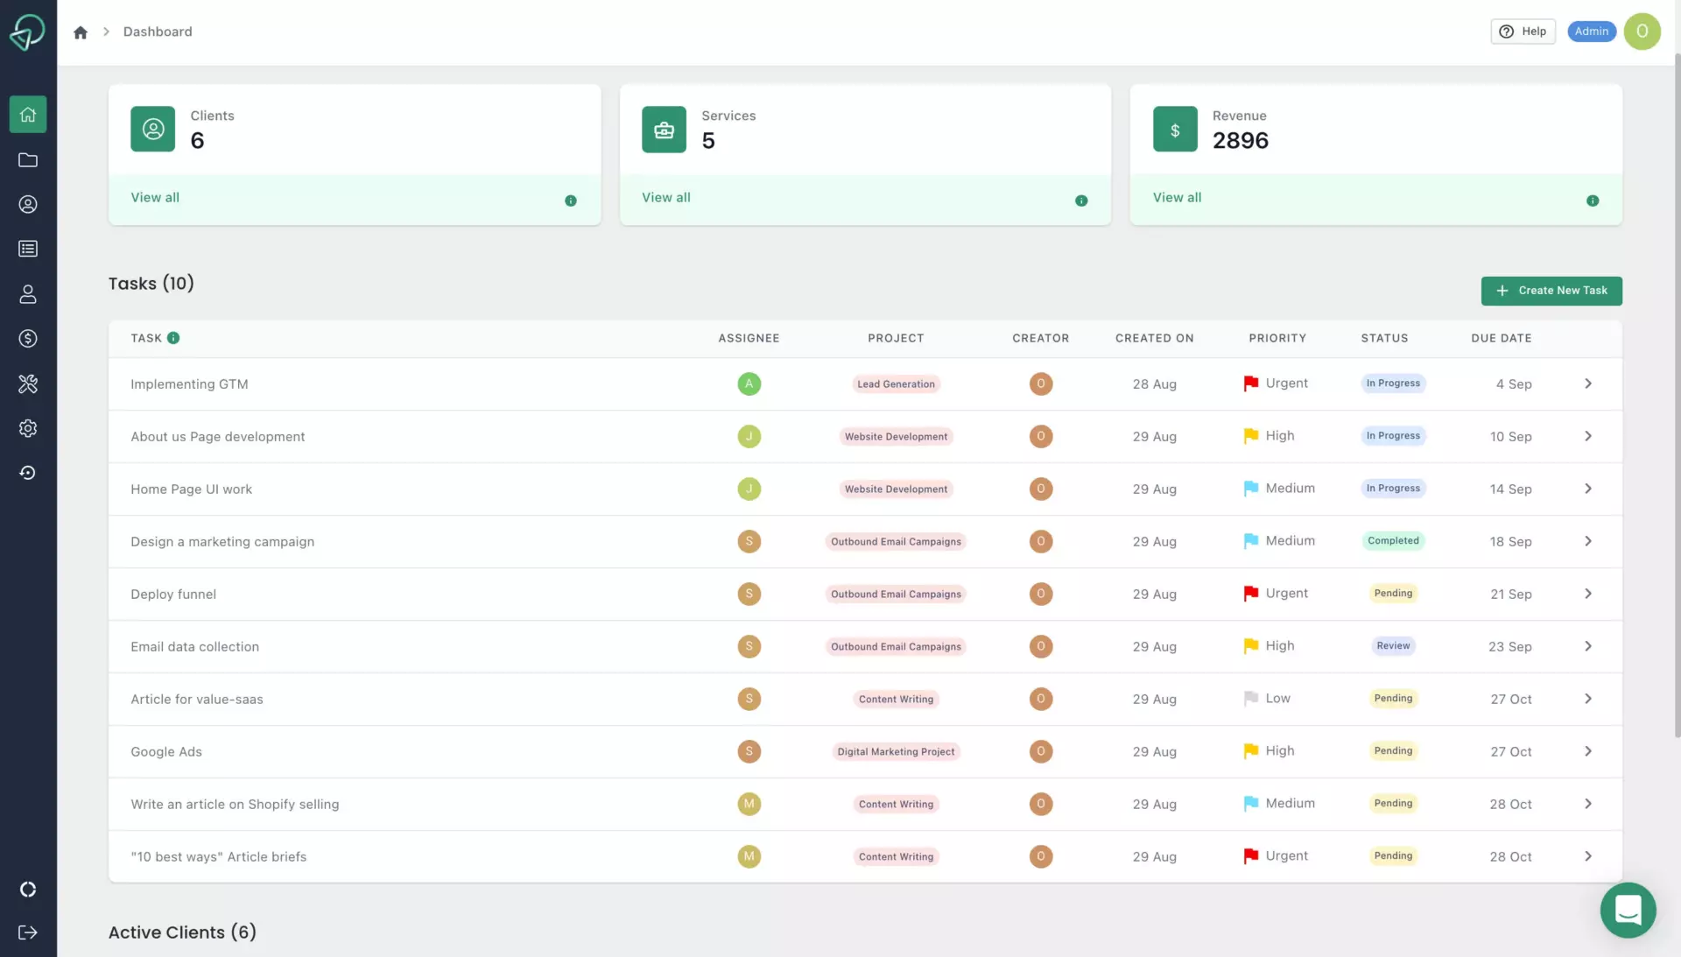Open the tools wrench icon in sidebar
This screenshot has height=957, width=1681.
28,384
